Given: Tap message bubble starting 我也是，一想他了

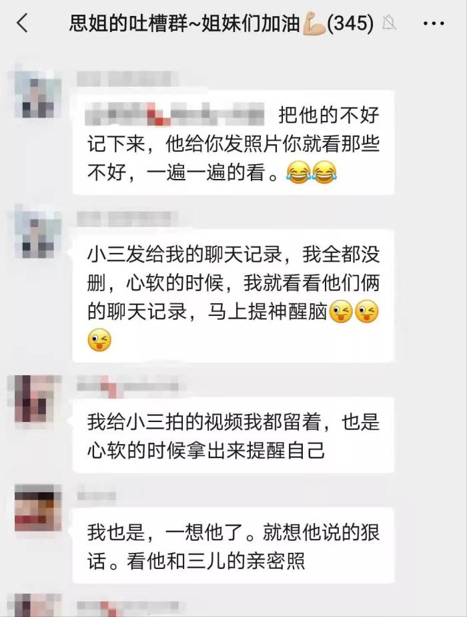Looking at the screenshot, I should point(233,546).
